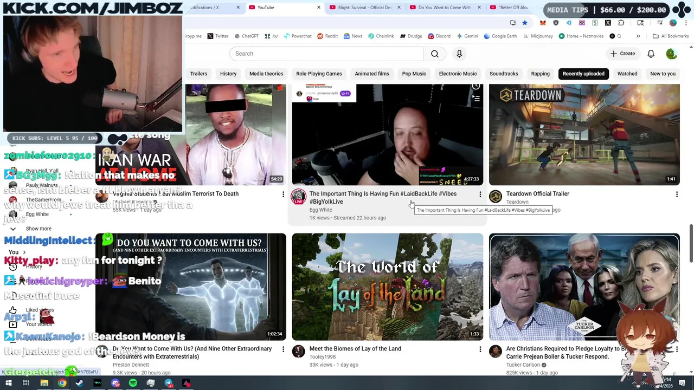The width and height of the screenshot is (694, 390).
Task: Open Egg White subscription in sidebar
Action: (37, 214)
